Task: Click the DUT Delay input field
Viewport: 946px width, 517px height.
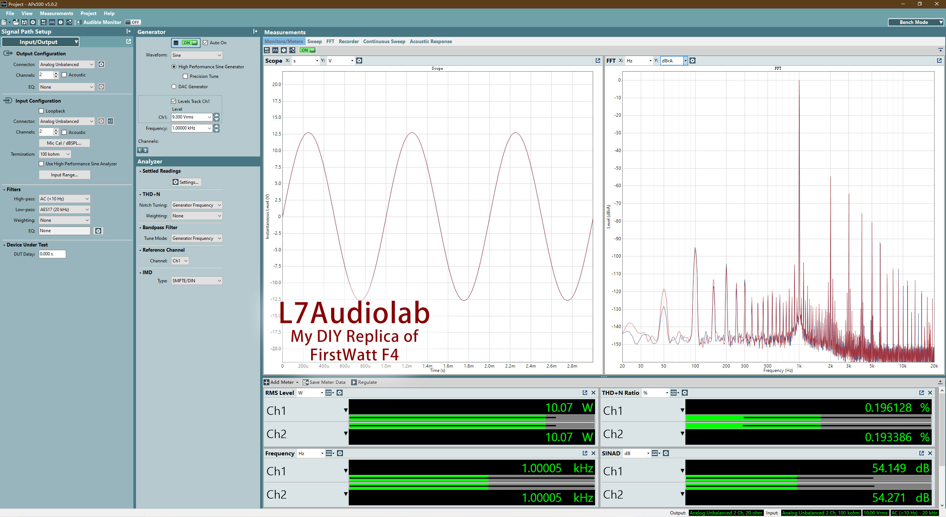Action: pyautogui.click(x=52, y=254)
